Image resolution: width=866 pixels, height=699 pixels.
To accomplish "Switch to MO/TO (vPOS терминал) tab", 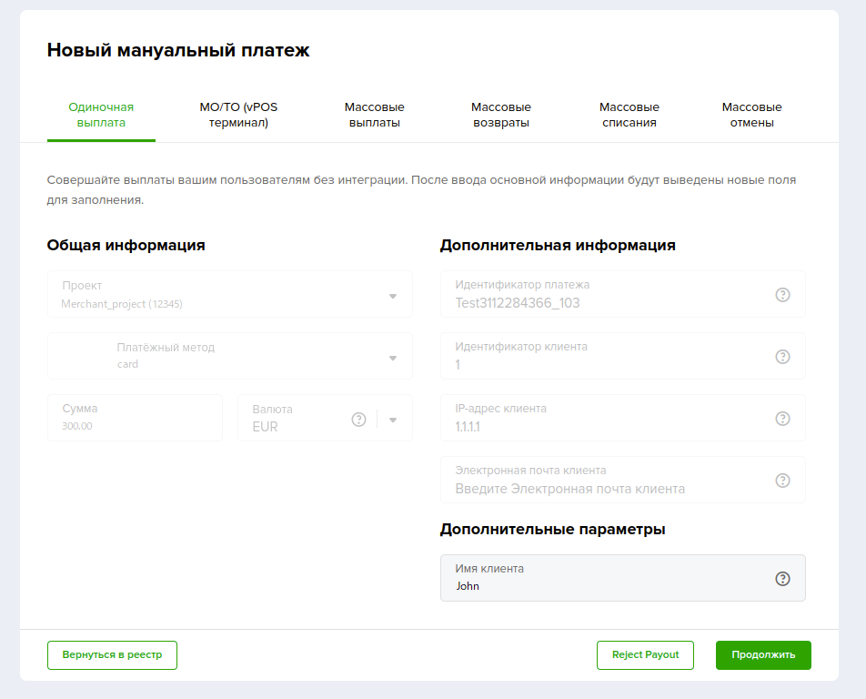I will pyautogui.click(x=238, y=115).
